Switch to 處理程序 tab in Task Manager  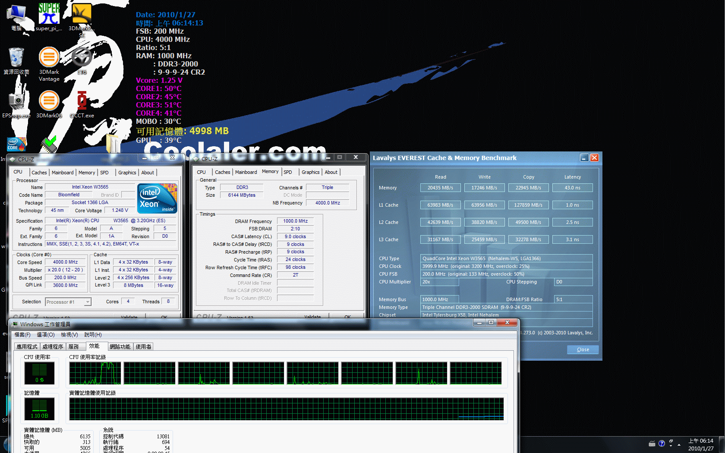tap(53, 347)
